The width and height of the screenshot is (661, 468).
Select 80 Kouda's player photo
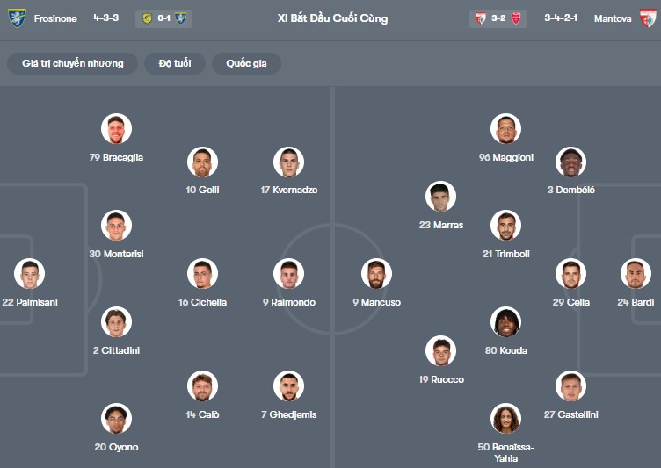coord(506,322)
